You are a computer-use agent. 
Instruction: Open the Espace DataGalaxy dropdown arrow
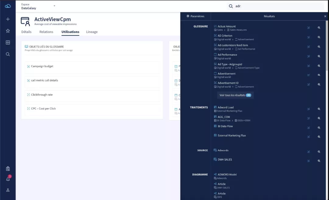pos(54,6)
